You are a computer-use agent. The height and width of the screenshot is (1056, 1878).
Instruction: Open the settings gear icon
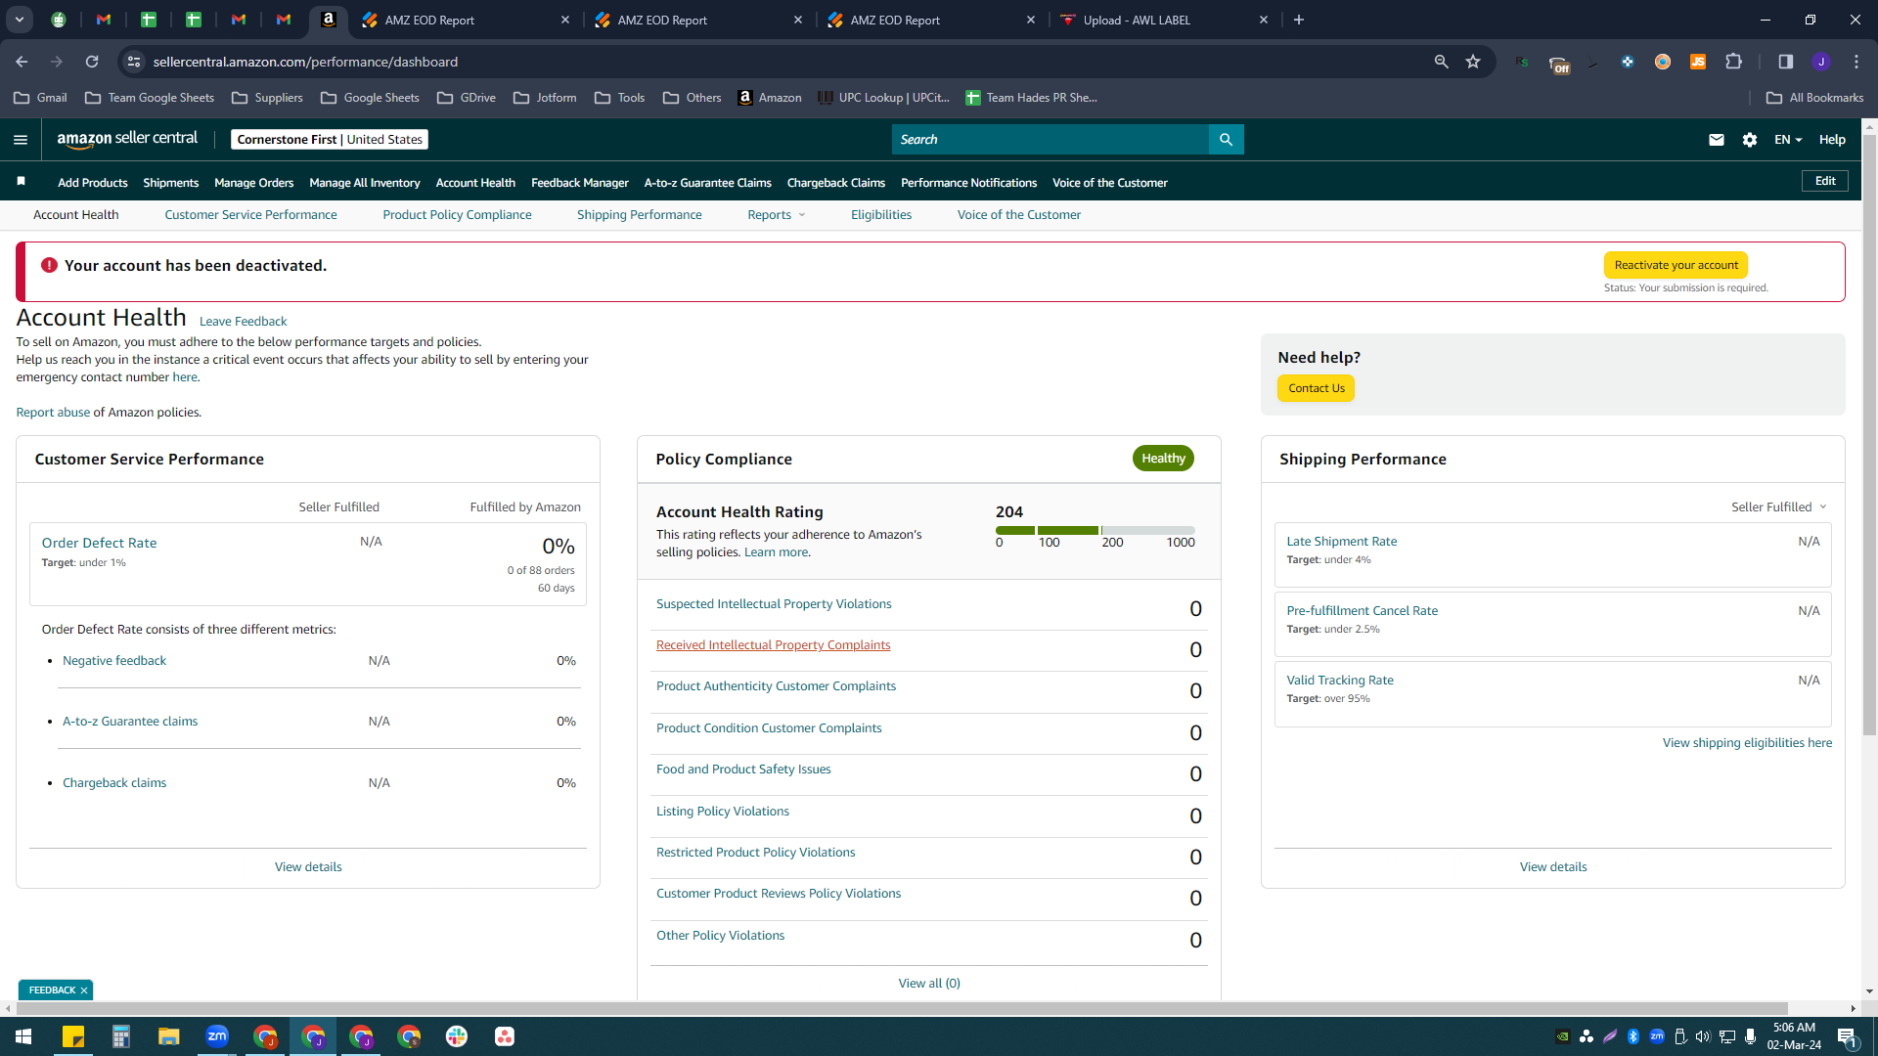pyautogui.click(x=1750, y=140)
